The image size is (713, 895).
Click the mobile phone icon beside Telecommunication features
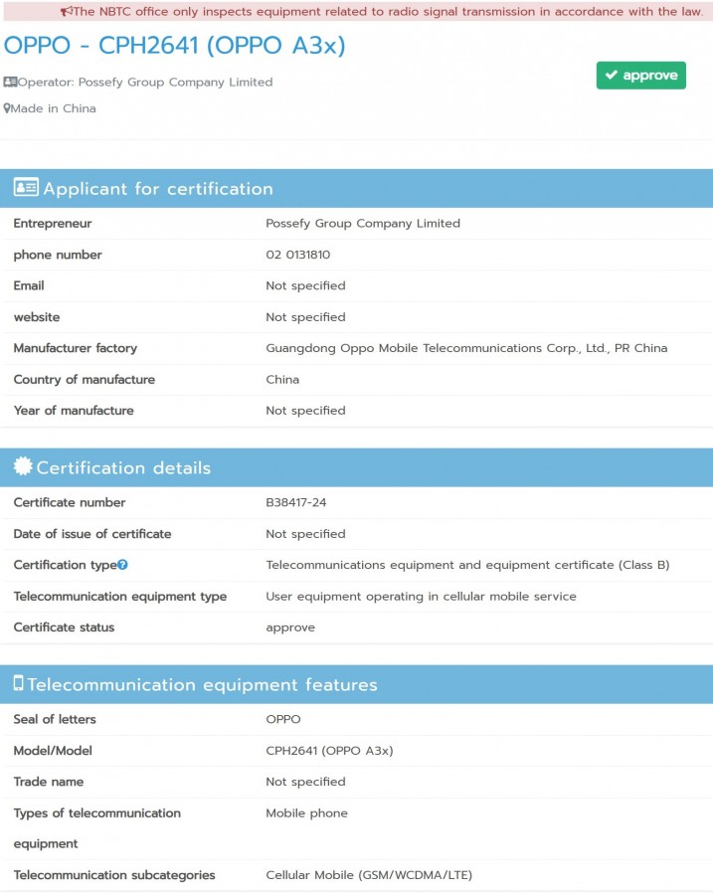click(18, 683)
